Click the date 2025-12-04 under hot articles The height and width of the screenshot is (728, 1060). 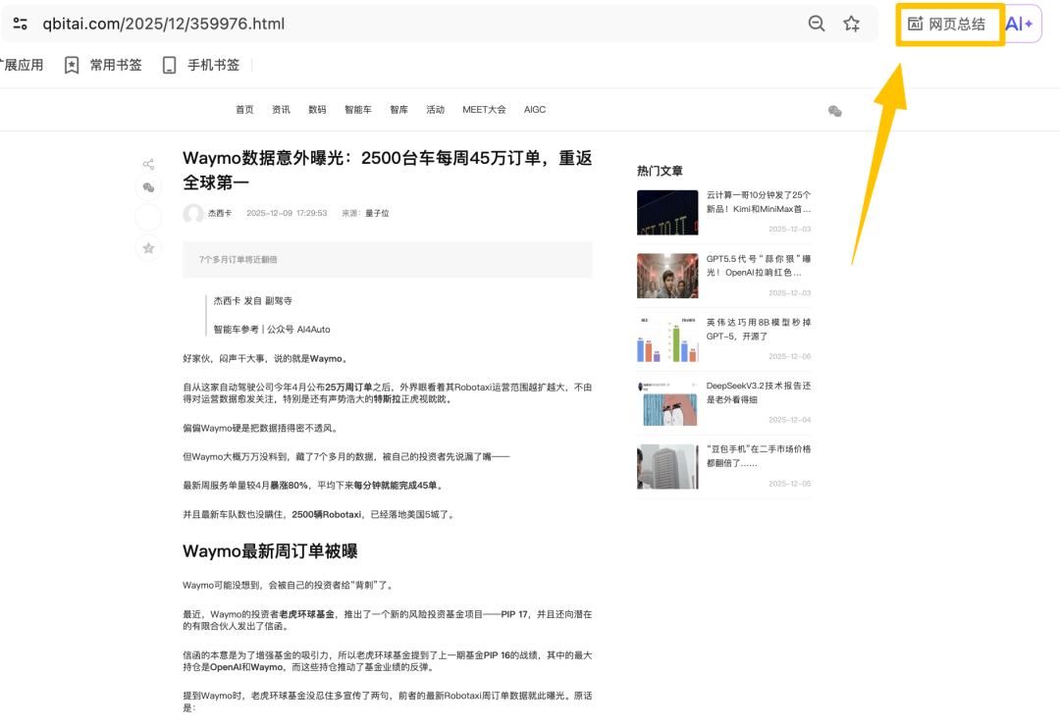[789, 420]
